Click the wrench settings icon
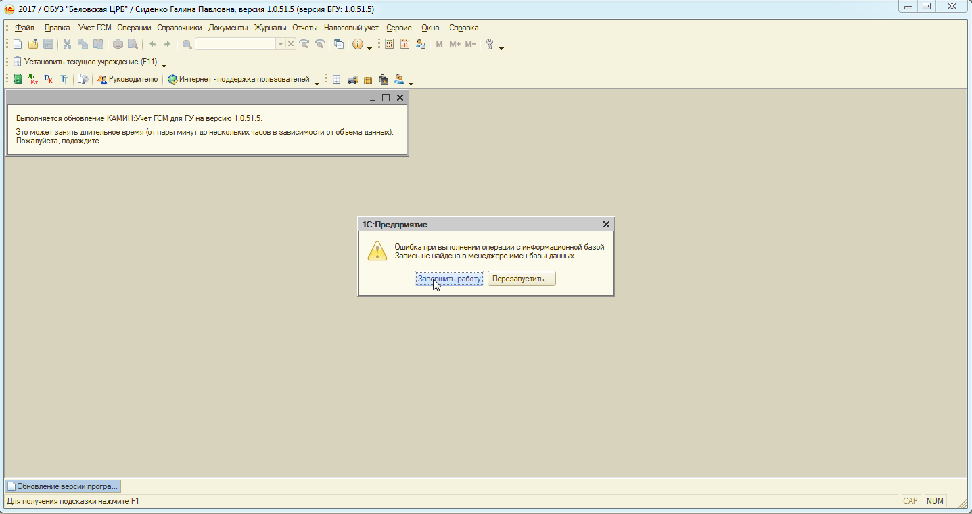Viewport: 972px width, 514px height. 490,44
